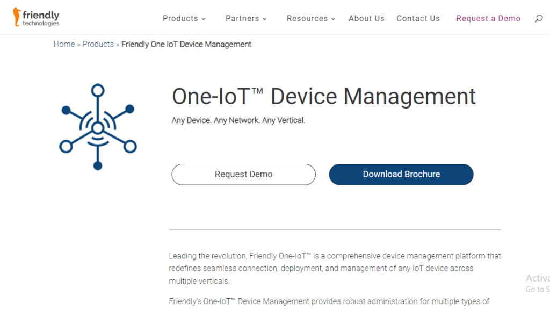Screen dimensions: 550x310
Task: Click 'Friendly One IoT Device Management' breadcrumb text
Action: point(186,44)
